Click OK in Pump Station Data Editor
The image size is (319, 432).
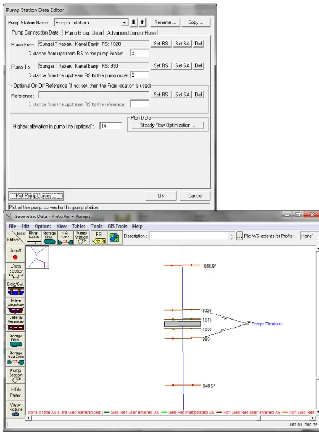pyautogui.click(x=161, y=196)
